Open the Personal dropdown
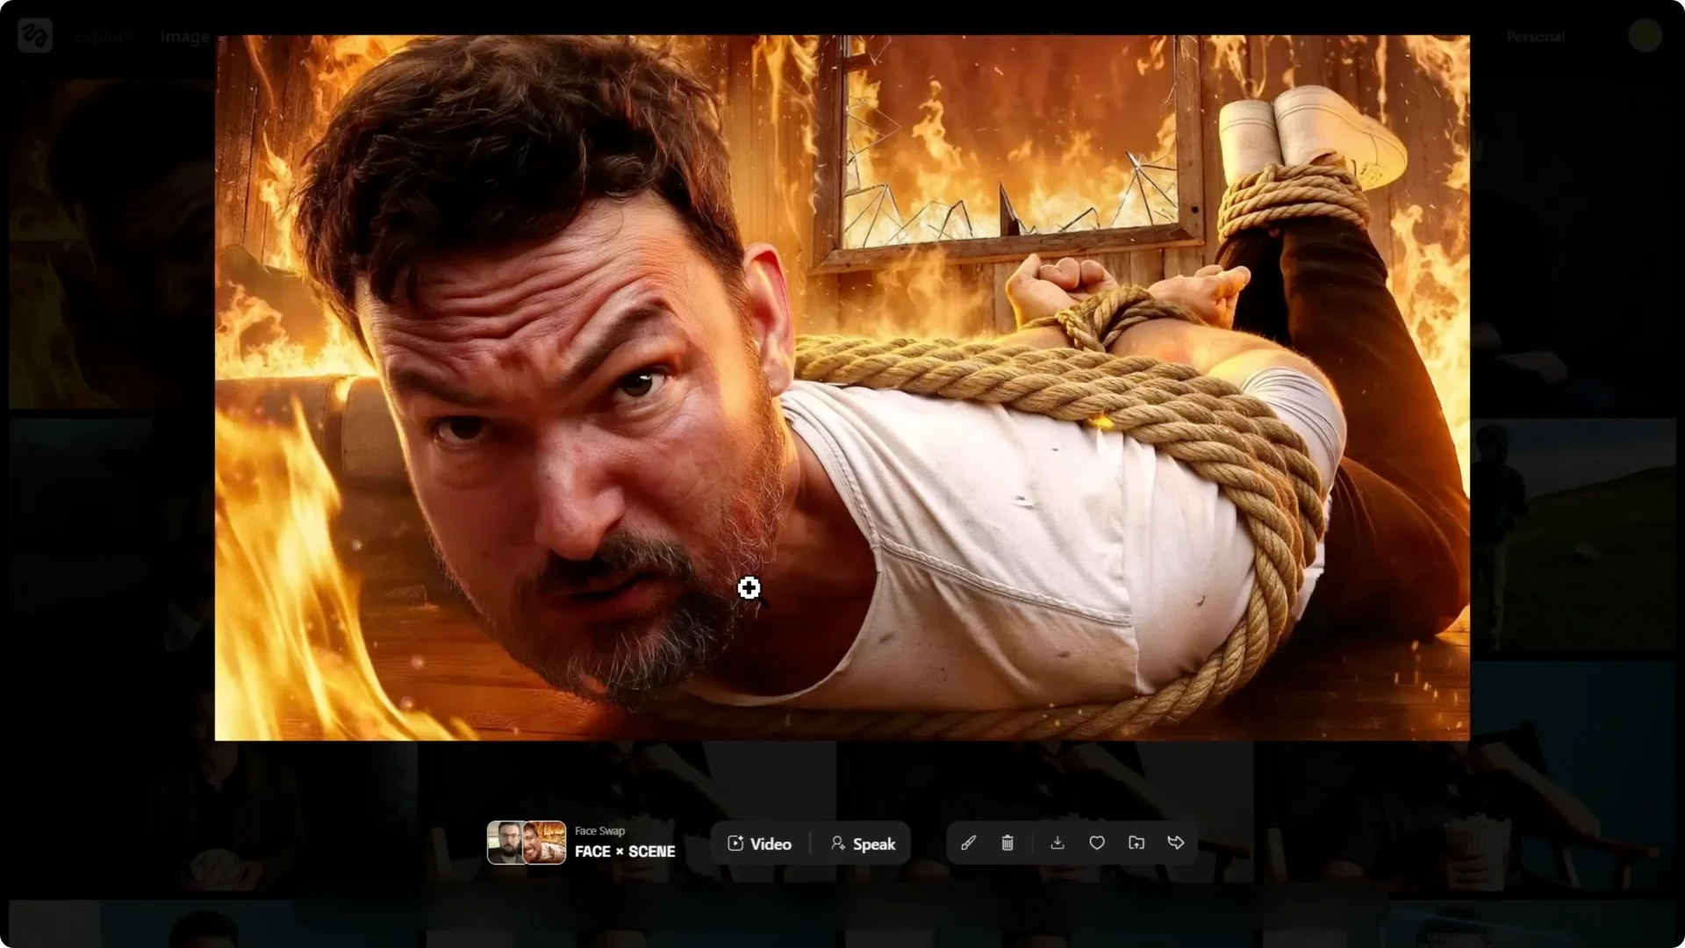Viewport: 1685px width, 948px height. point(1534,36)
